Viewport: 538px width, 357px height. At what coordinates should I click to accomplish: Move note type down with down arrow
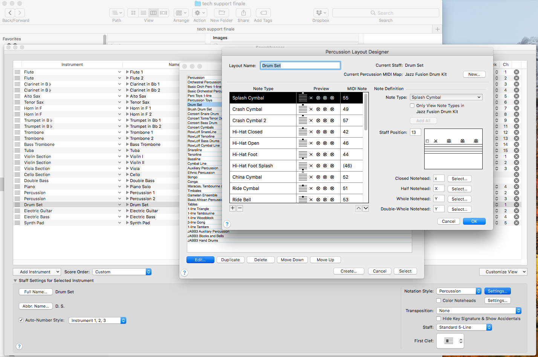365,208
